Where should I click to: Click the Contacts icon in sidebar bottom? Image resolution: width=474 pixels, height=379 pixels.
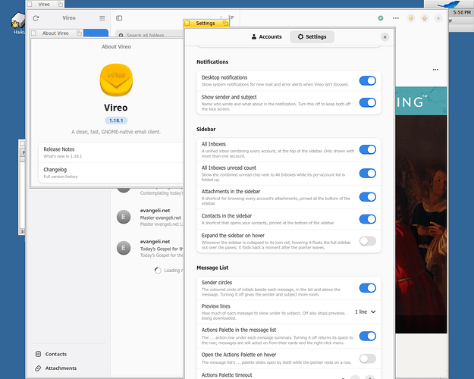click(x=38, y=354)
